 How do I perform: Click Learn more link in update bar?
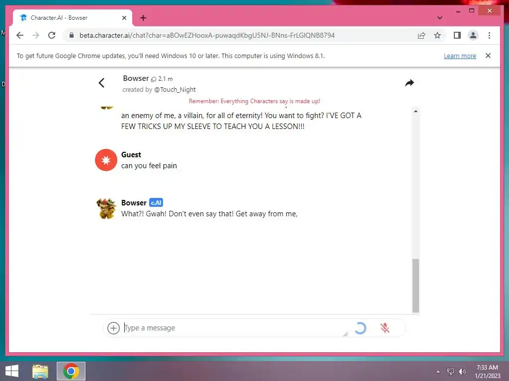(x=460, y=56)
